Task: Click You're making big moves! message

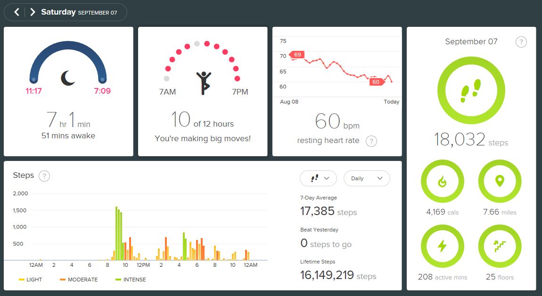Action: pos(203,139)
